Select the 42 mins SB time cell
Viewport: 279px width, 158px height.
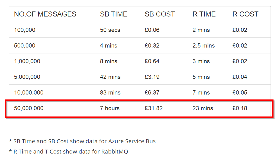110,77
